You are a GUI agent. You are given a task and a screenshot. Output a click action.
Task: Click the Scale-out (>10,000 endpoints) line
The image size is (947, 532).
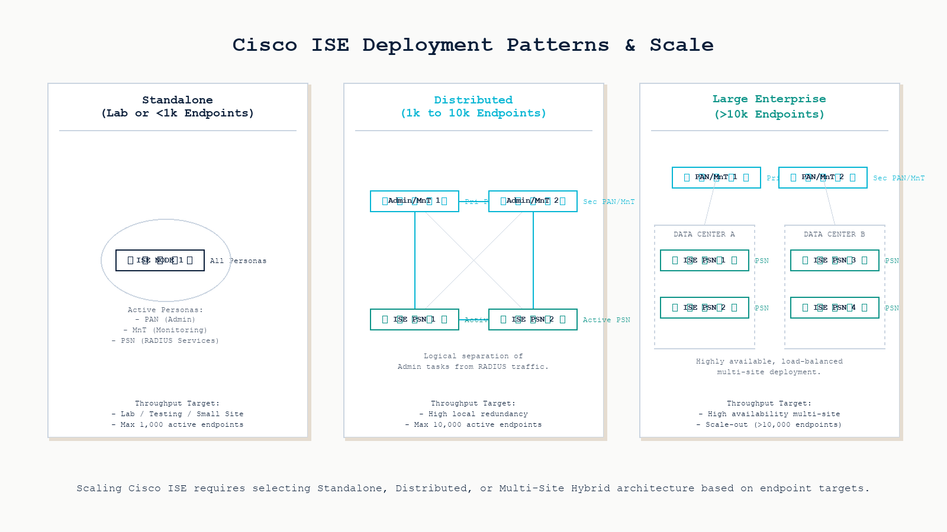click(x=769, y=424)
